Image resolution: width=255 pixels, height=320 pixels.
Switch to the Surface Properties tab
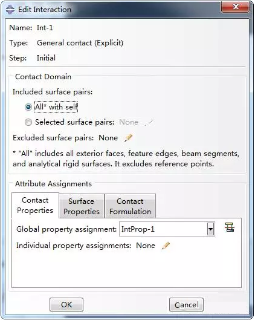point(82,206)
